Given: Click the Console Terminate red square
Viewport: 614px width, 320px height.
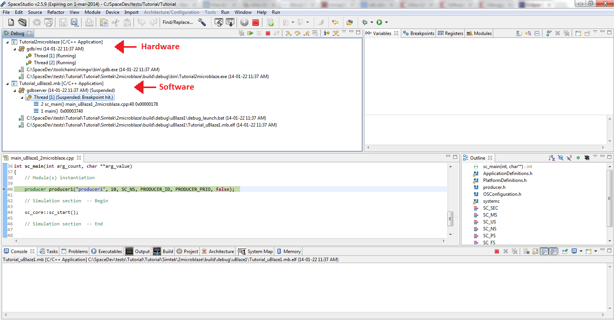Looking at the screenshot, I should coord(497,251).
